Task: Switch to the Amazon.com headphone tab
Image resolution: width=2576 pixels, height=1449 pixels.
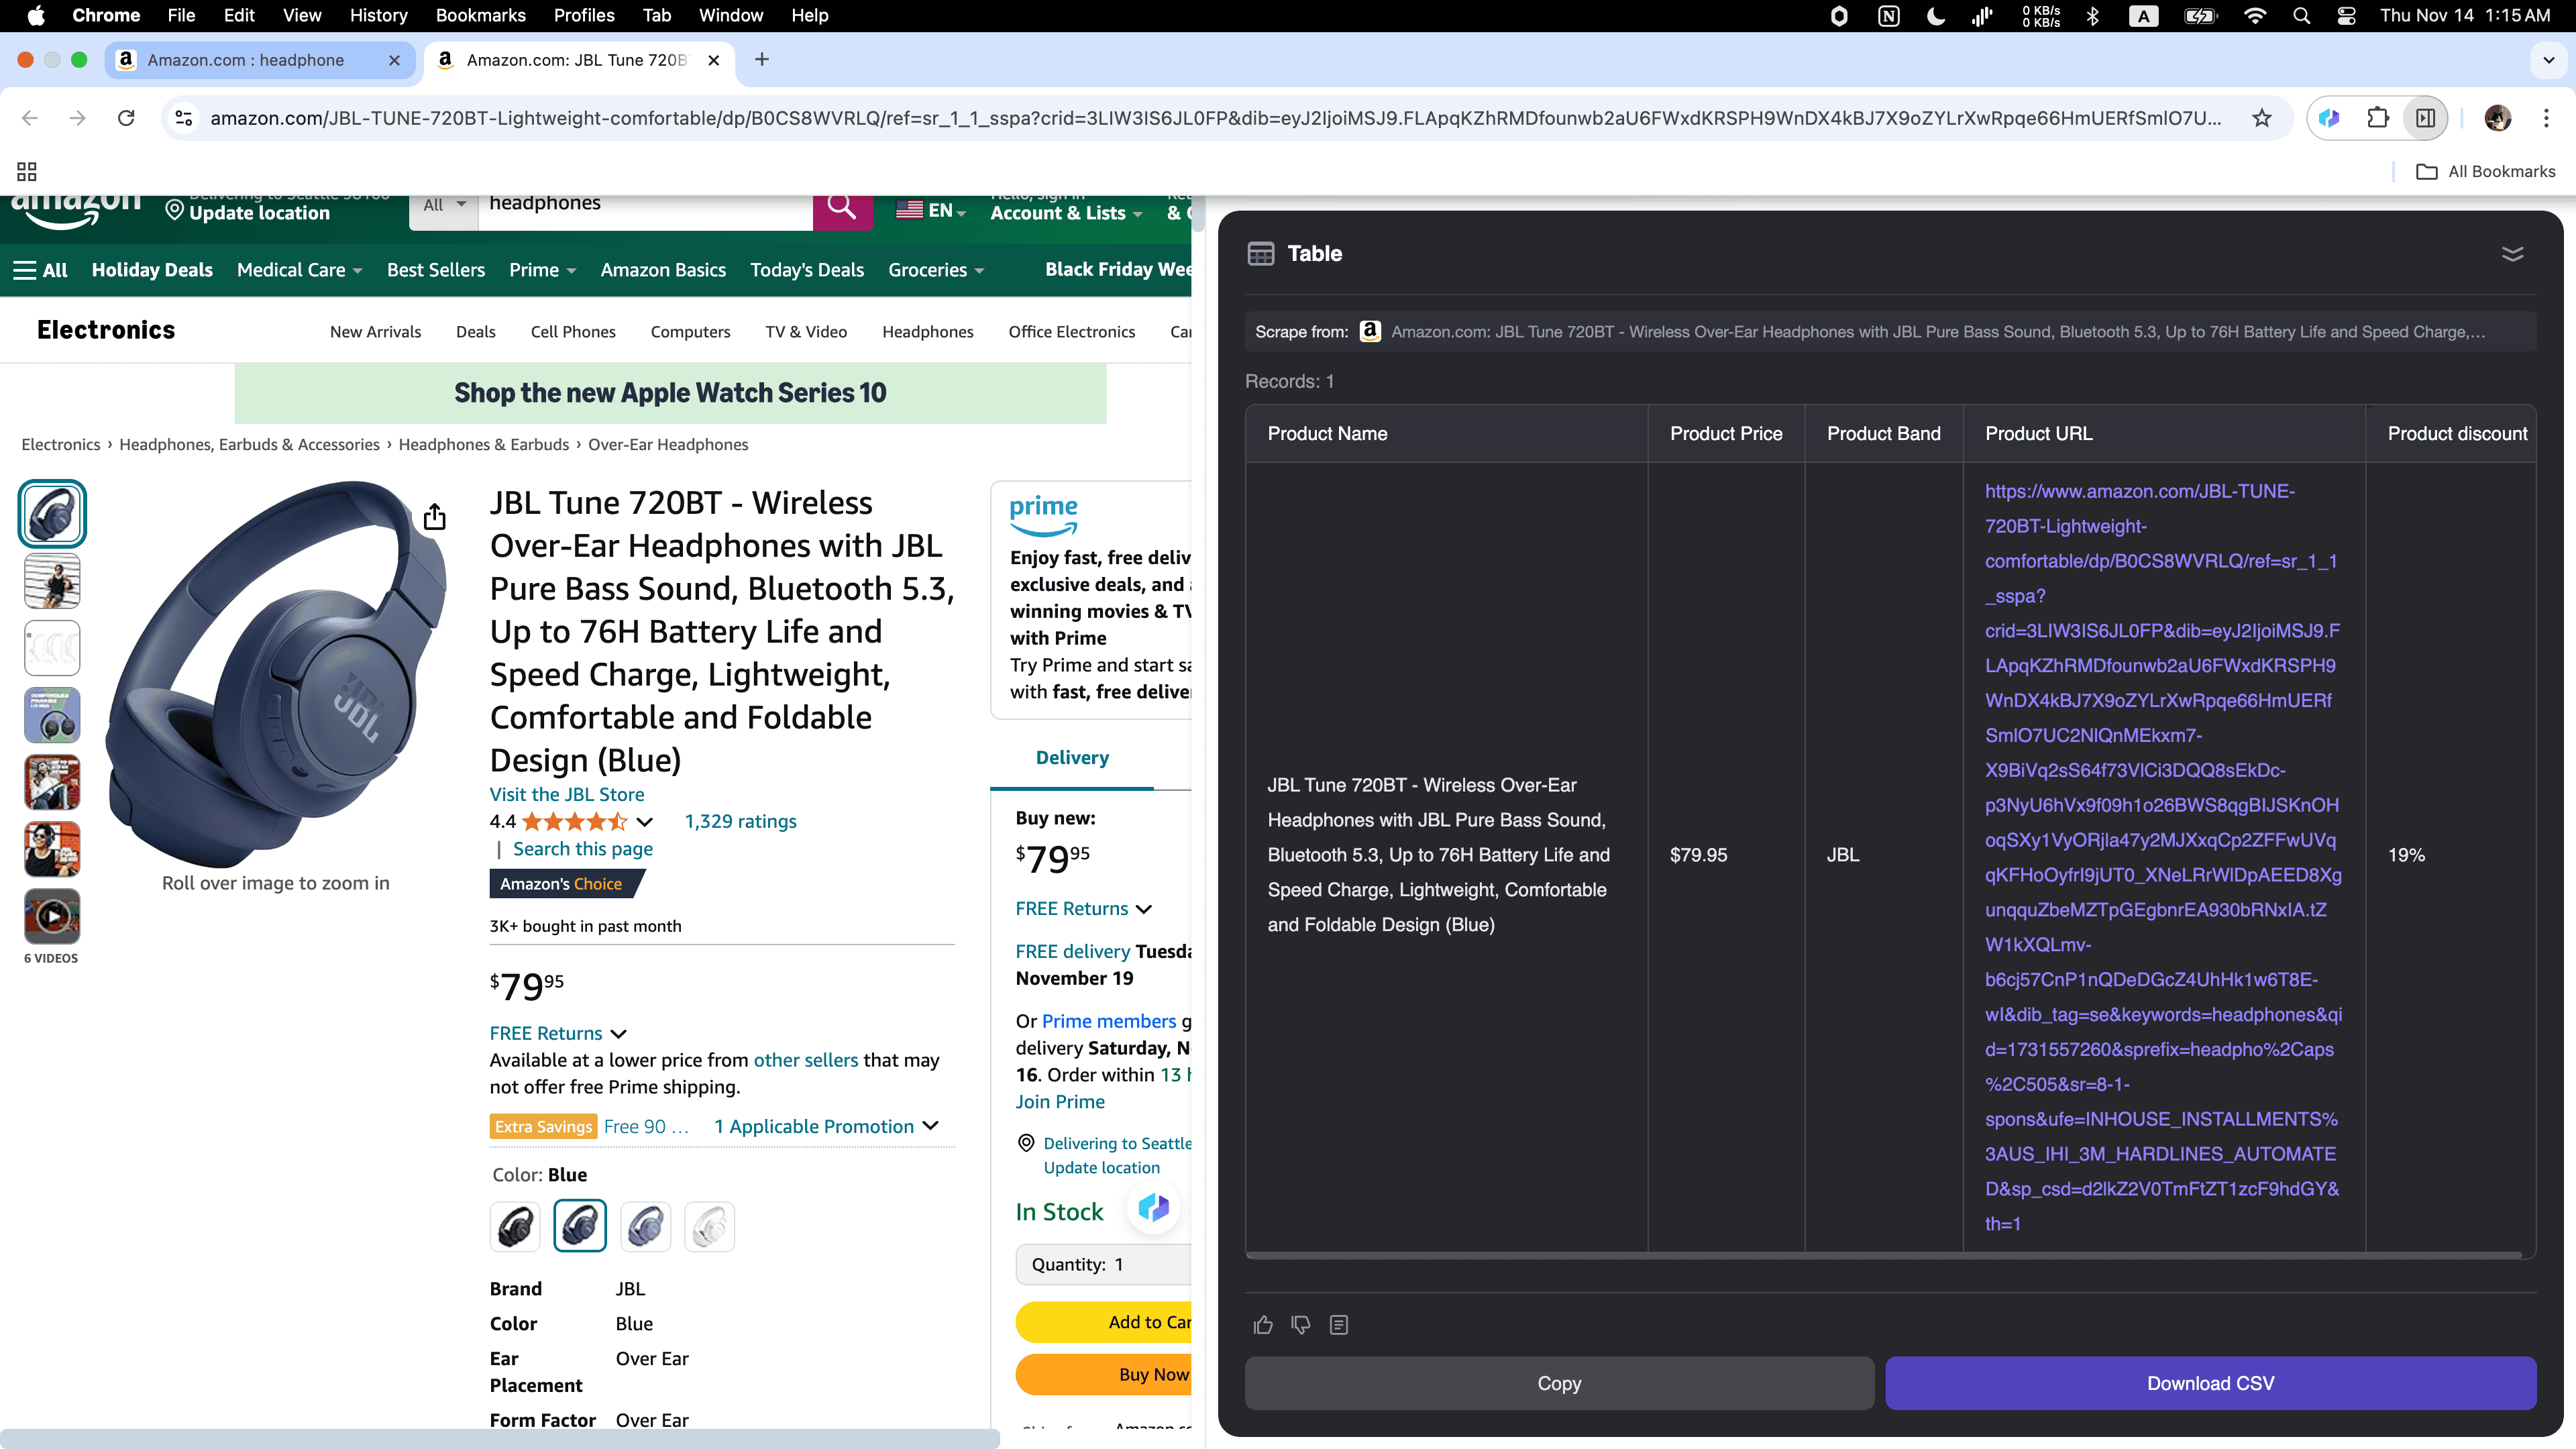Action: point(246,60)
